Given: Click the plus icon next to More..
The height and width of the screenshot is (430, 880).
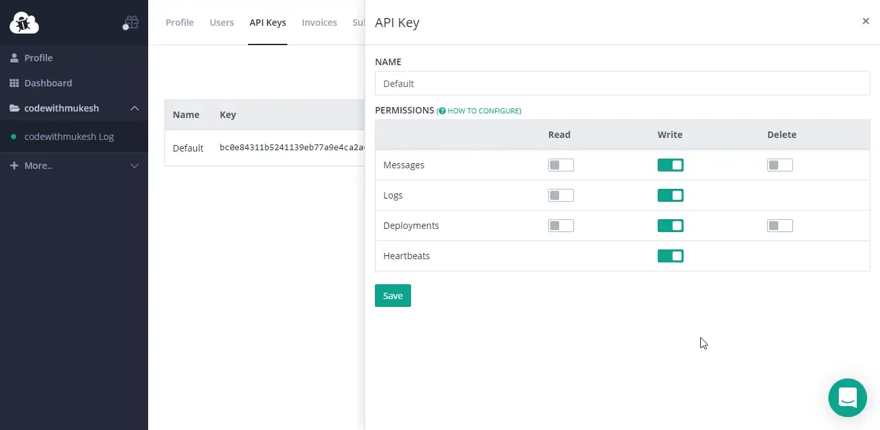Looking at the screenshot, I should [x=14, y=165].
